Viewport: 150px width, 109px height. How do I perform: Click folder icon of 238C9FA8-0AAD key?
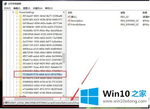(20, 34)
